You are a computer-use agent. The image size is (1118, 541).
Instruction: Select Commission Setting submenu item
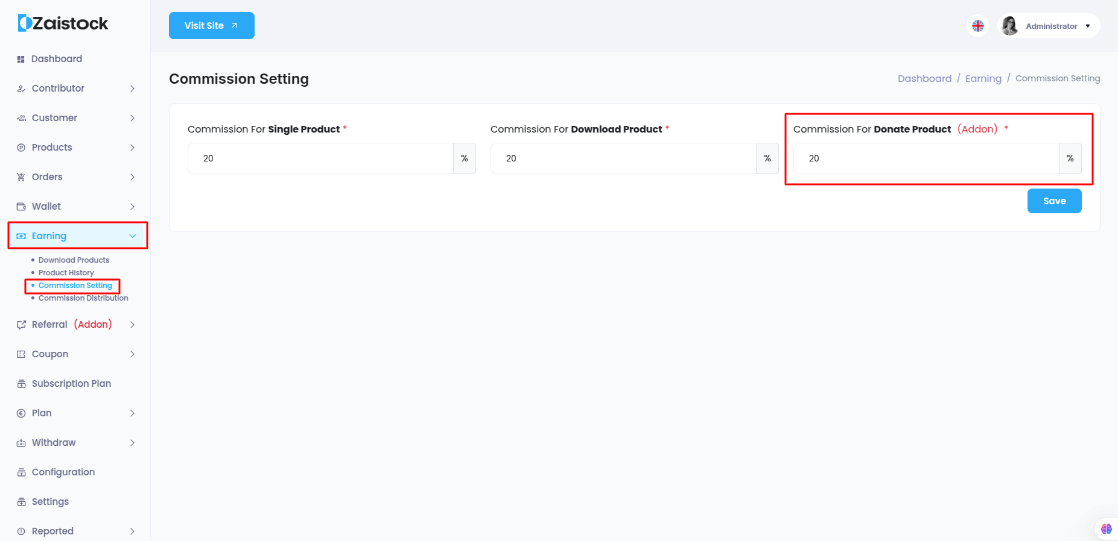click(x=75, y=286)
